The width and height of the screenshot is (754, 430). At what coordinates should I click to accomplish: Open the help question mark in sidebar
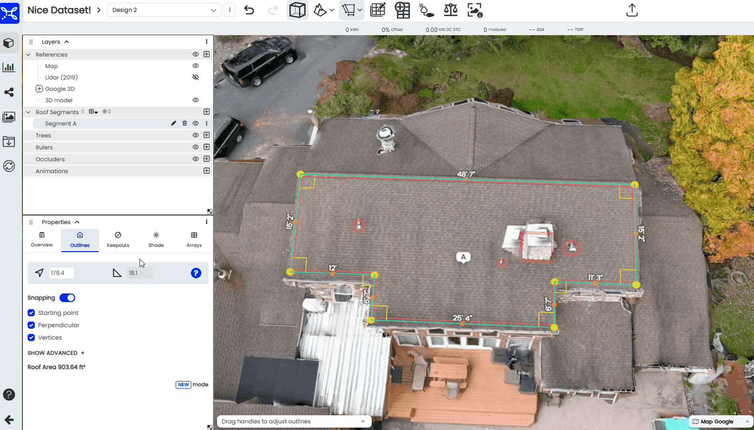pyautogui.click(x=9, y=394)
